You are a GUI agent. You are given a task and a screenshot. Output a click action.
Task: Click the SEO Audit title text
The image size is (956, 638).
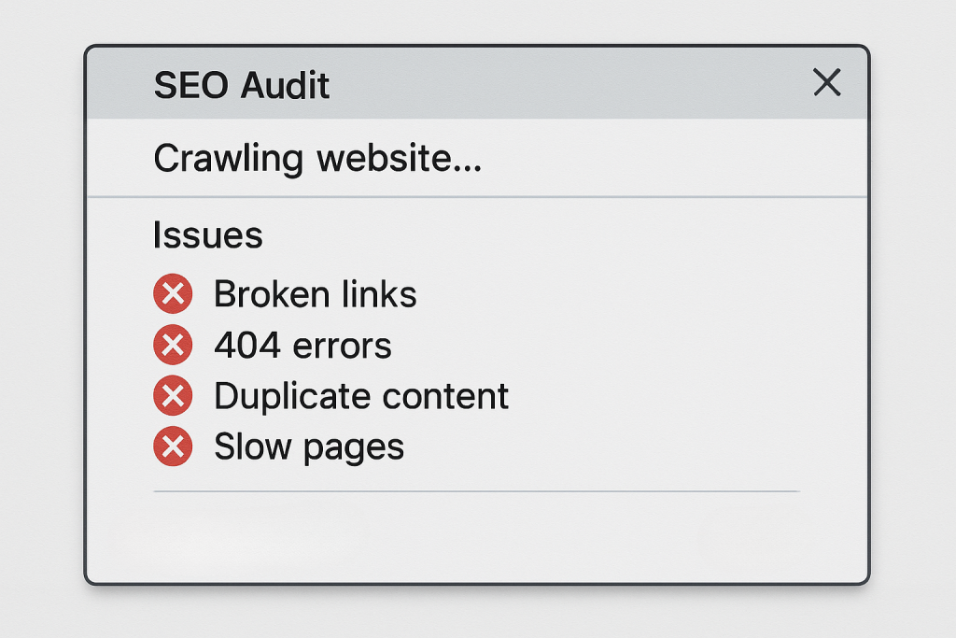click(241, 86)
